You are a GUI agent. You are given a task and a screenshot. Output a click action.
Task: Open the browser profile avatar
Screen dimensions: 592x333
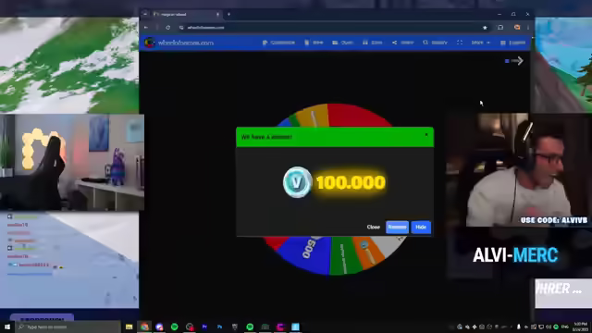tap(517, 28)
